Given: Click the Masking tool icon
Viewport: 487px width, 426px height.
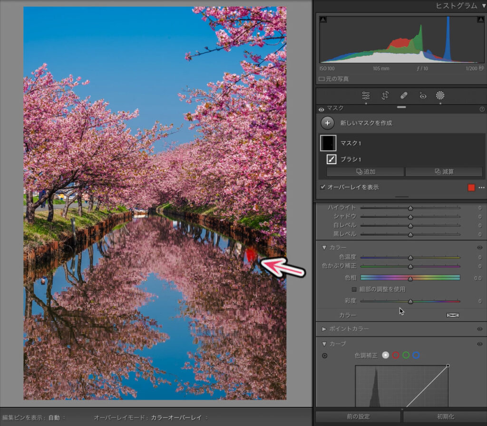Looking at the screenshot, I should pyautogui.click(x=440, y=96).
